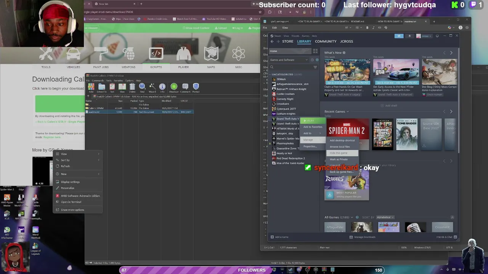Click the Find magnifier icon in WinRAR
Viewport: 488px width, 274px height.
[142, 88]
